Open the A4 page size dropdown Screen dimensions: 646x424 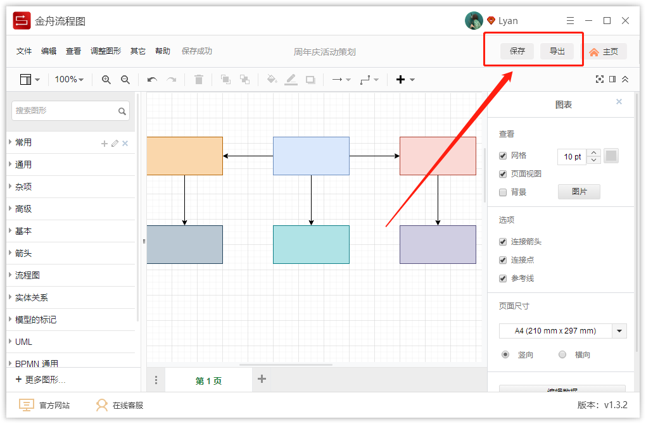coord(619,330)
